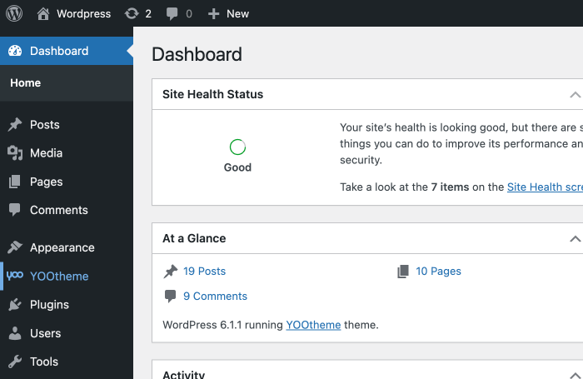Open the YOOtheme menu item
The width and height of the screenshot is (583, 379).
point(67,276)
